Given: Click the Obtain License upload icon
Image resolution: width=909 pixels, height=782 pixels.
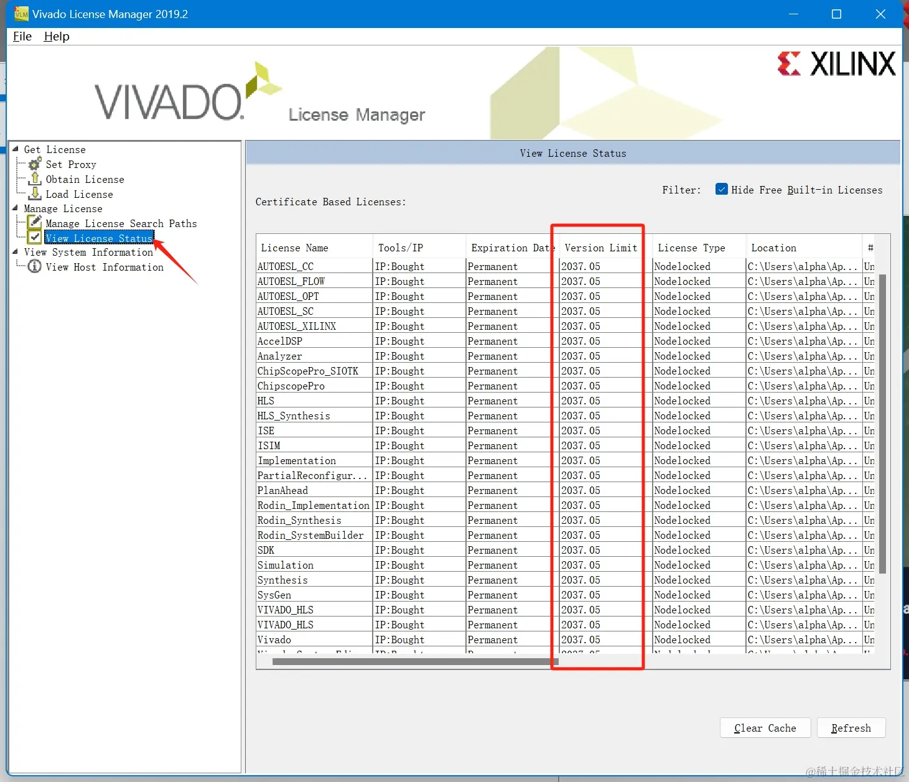Looking at the screenshot, I should [35, 179].
